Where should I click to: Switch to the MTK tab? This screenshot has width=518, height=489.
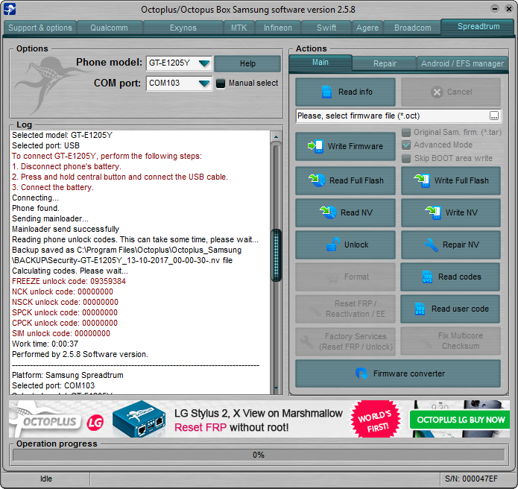coord(239,28)
